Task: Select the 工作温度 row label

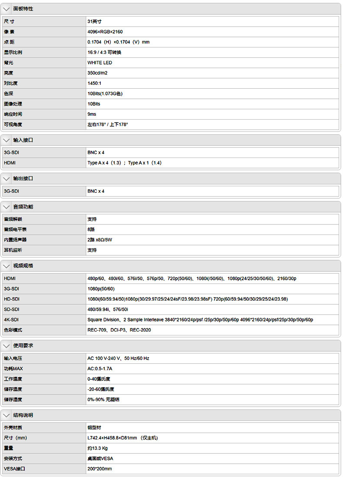Action: 13,379
